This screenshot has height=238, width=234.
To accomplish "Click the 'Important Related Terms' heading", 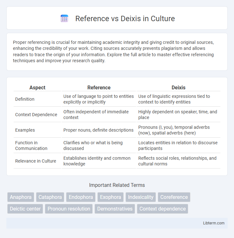I will pos(117,185).
